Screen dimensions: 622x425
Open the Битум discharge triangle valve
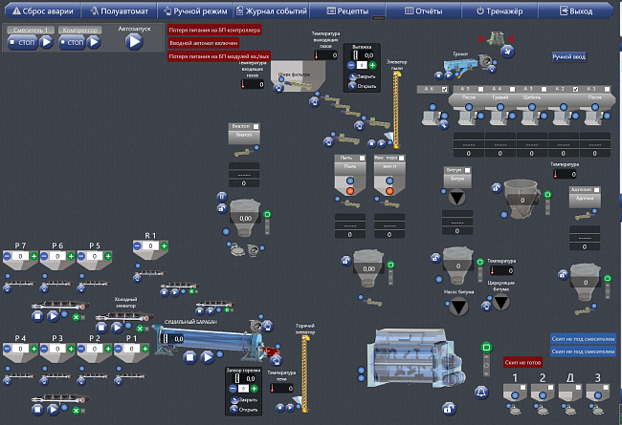coord(456,197)
